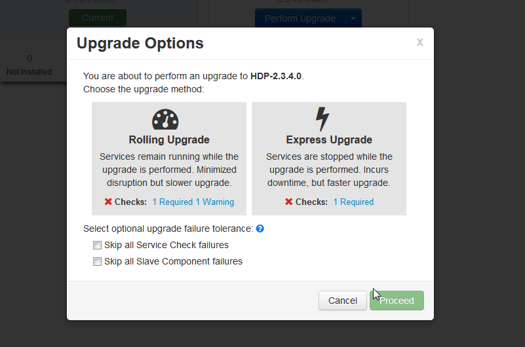Click the Perform Upgrade button behind the dialog
The height and width of the screenshot is (347, 525).
pos(300,18)
